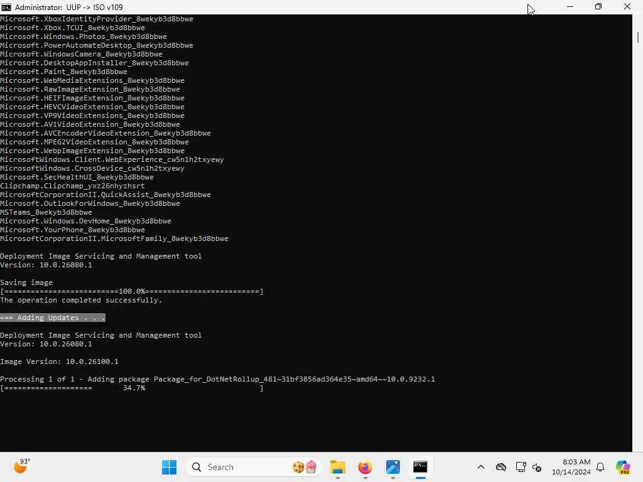Click 'The operation completed successfully.' line

(x=81, y=301)
